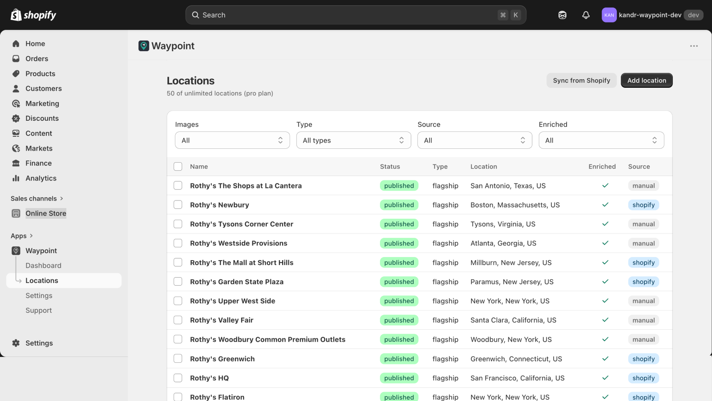This screenshot has width=712, height=401.
Task: Open the Support submenu item
Action: click(39, 311)
